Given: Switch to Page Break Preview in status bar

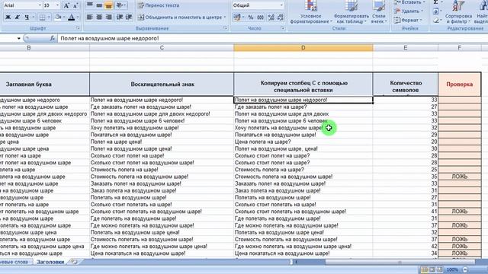Looking at the screenshot, I should pyautogui.click(x=439, y=269).
